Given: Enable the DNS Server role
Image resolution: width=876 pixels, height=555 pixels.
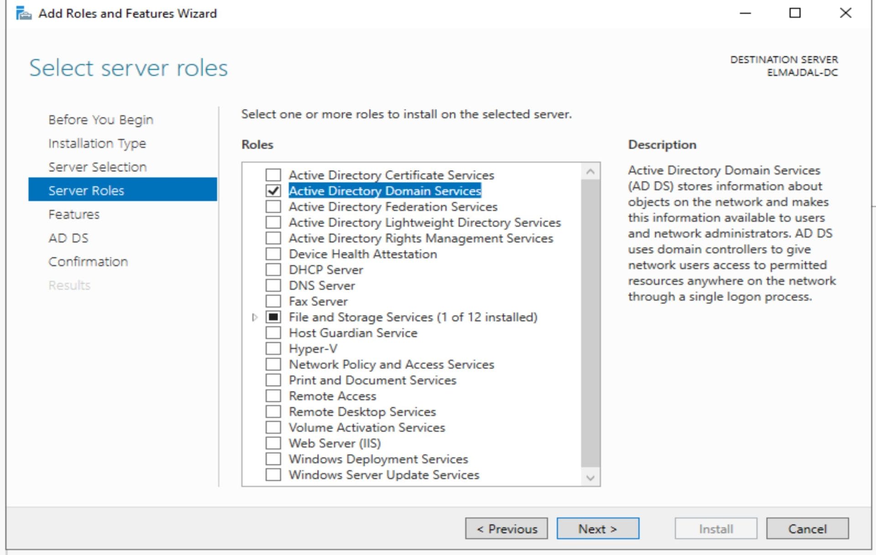Looking at the screenshot, I should [273, 285].
